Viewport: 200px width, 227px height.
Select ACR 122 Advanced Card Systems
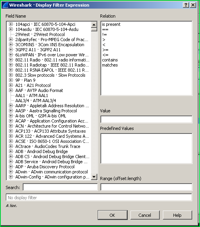pyautogui.click(x=52, y=136)
